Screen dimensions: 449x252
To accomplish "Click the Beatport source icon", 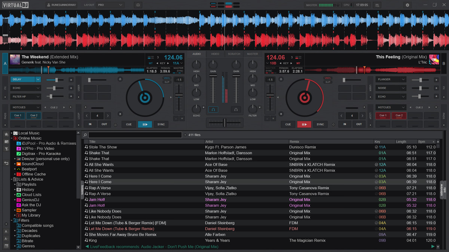I will 19,169.
